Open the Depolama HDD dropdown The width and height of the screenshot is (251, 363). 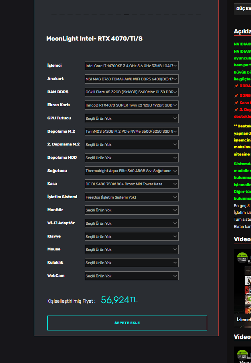coord(132,158)
